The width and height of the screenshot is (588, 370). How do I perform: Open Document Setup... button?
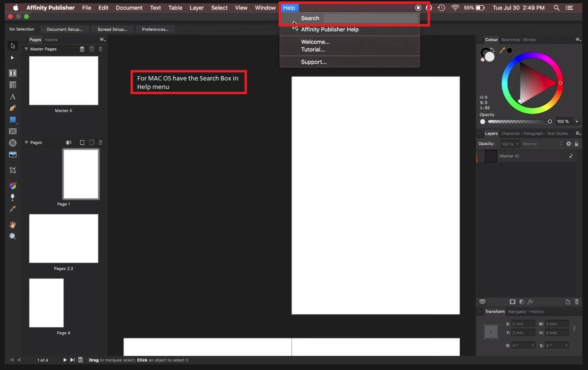64,29
